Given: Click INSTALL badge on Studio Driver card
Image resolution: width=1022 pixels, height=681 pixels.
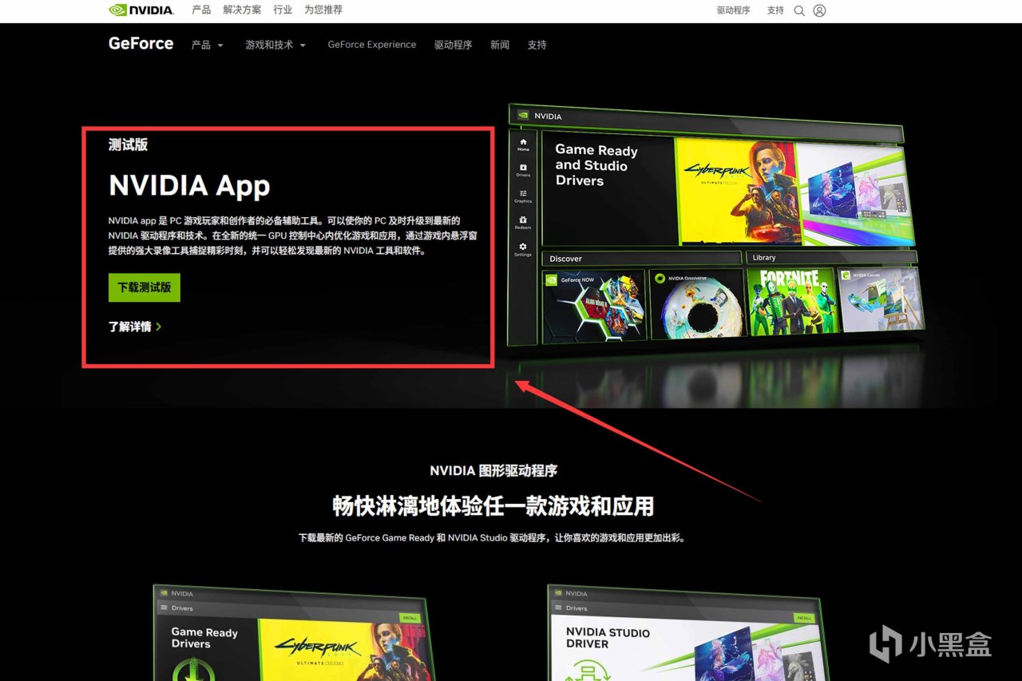Looking at the screenshot, I should coord(803,618).
